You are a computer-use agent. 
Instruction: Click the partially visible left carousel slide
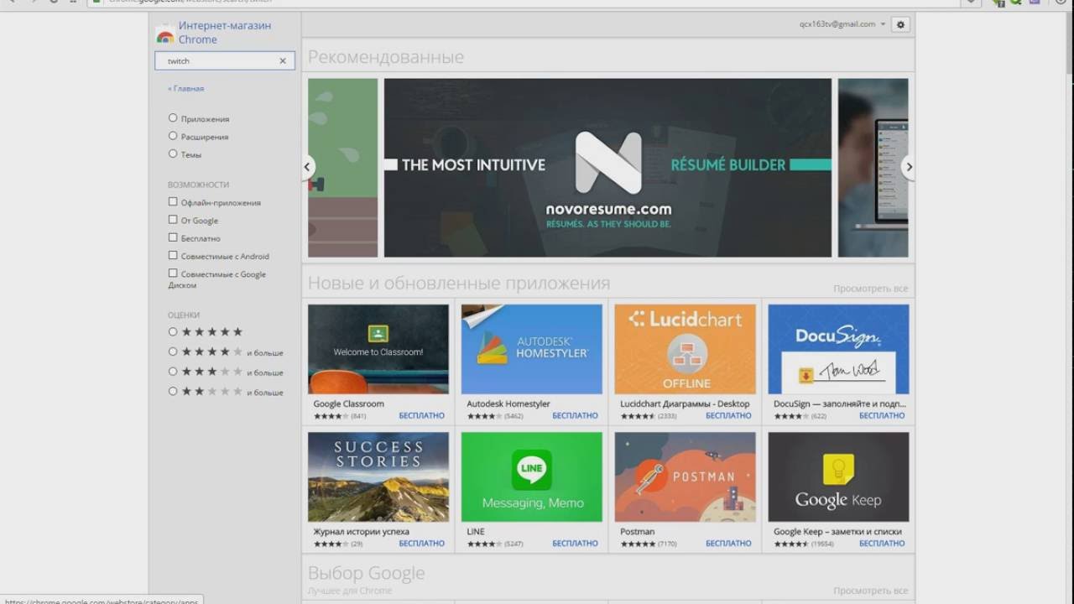343,168
